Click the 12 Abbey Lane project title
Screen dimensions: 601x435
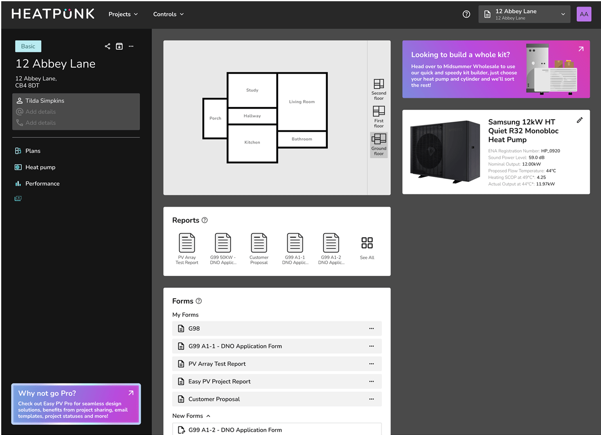click(55, 64)
